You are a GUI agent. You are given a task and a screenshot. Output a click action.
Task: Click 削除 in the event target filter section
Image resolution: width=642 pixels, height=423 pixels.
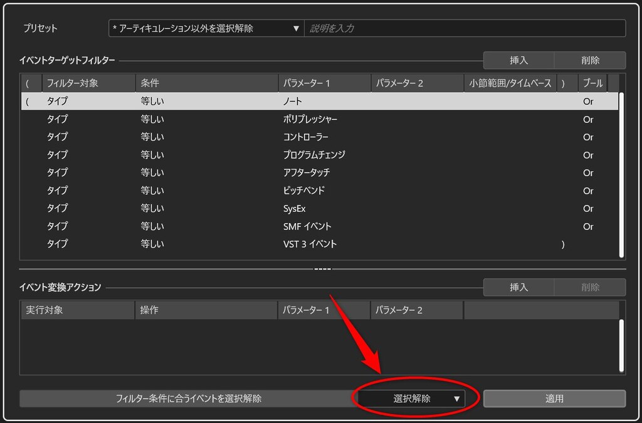point(590,60)
